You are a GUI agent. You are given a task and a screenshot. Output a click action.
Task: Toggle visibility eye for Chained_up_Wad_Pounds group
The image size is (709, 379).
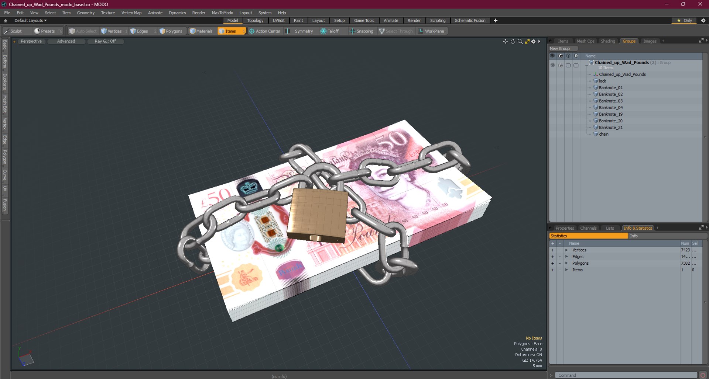pos(552,65)
